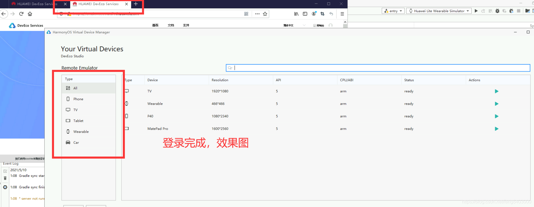Bookmark this page with star icon
This screenshot has width=534, height=207.
[265, 14]
